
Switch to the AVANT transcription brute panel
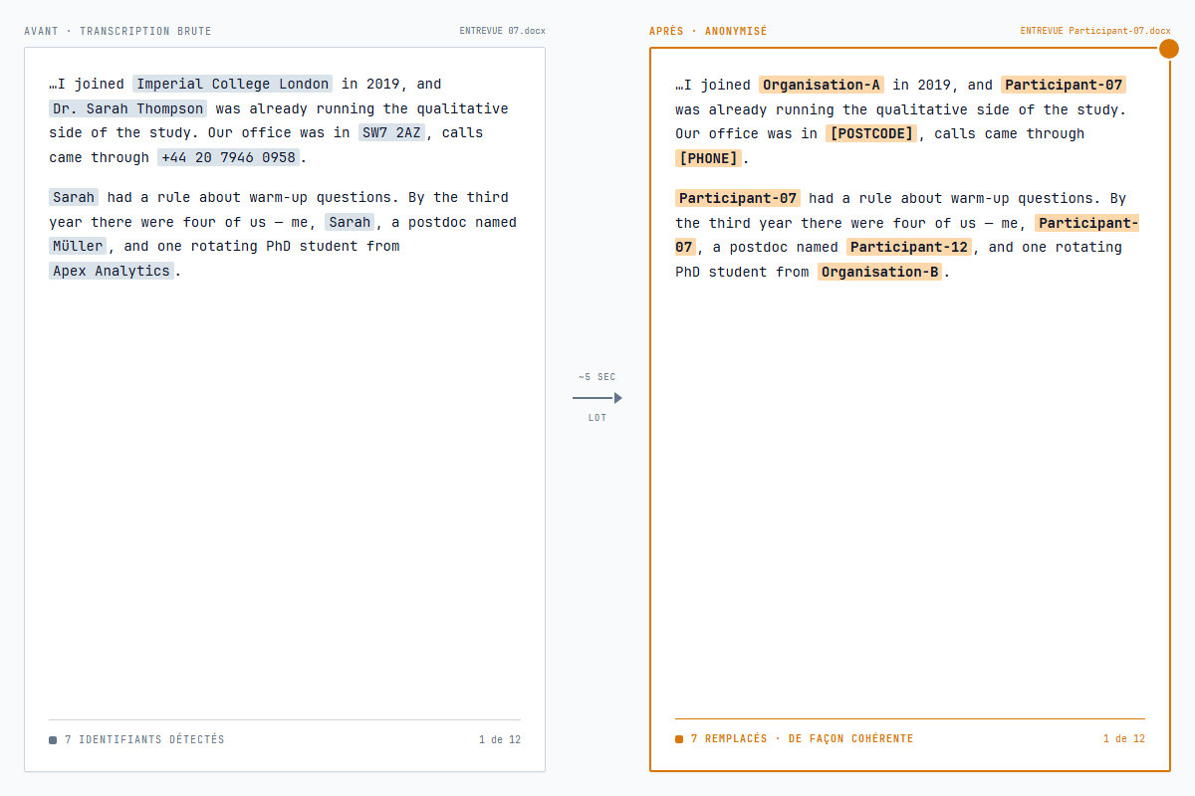coord(117,31)
